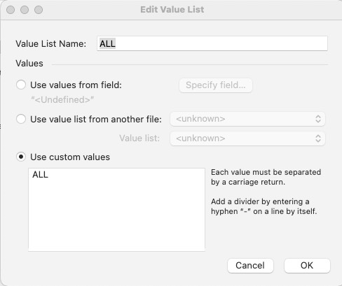Click the Specify field... button

(x=216, y=85)
